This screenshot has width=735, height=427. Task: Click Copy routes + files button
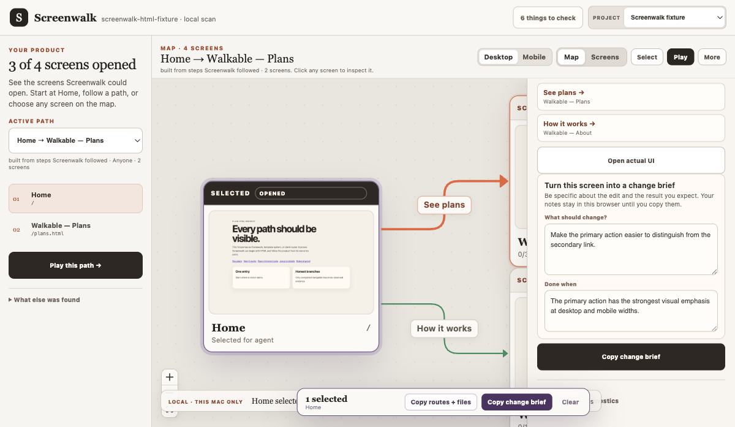(x=441, y=402)
